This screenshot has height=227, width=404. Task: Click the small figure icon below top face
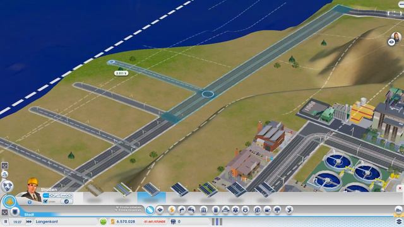tap(4, 175)
